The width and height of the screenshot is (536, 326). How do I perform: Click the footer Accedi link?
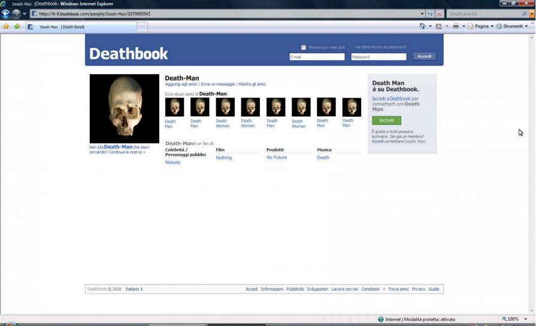252,289
